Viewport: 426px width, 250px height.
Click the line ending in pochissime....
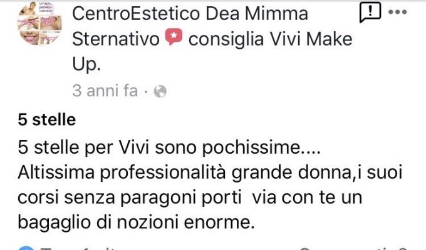tap(169, 147)
